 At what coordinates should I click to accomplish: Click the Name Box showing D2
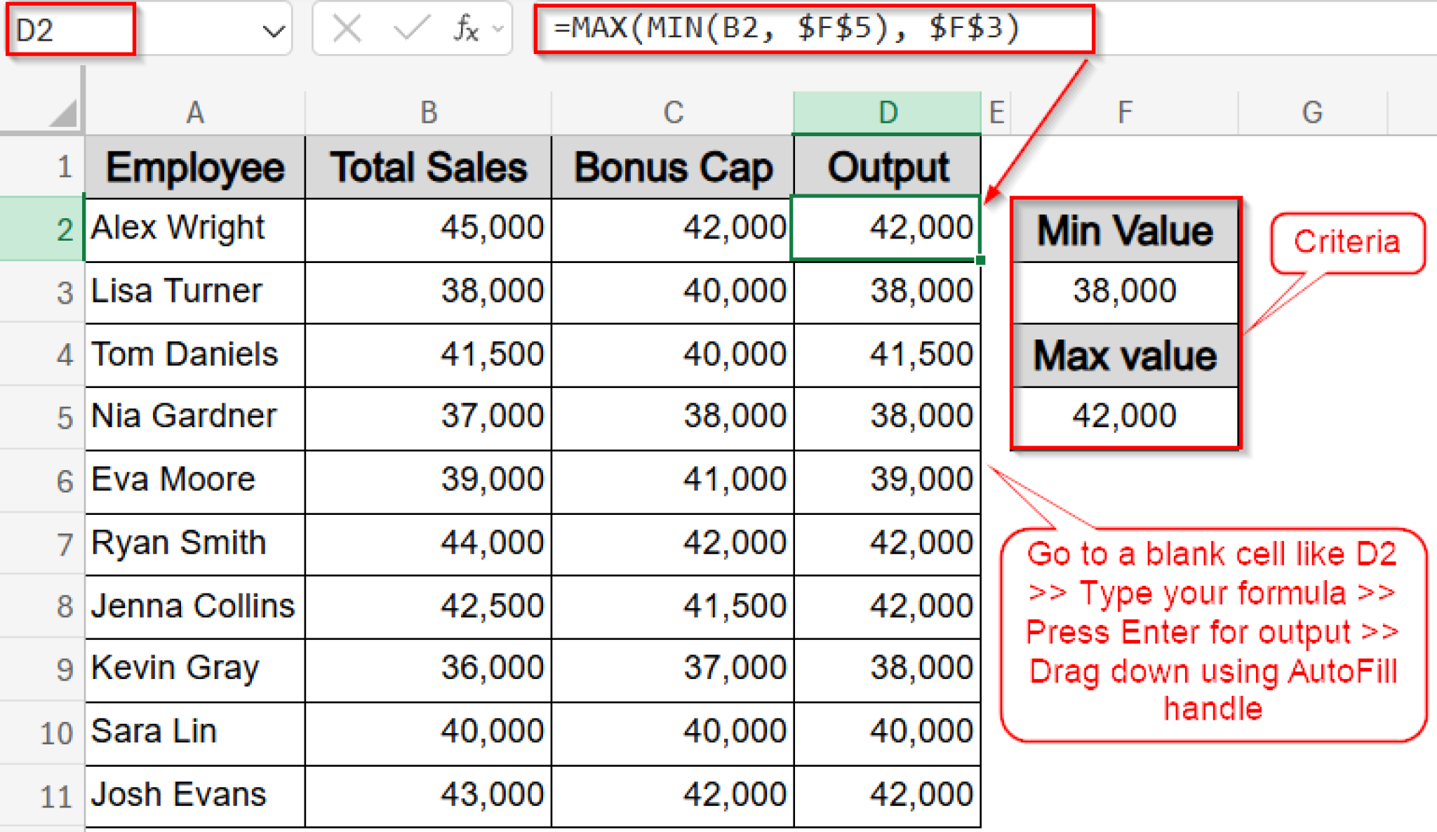point(70,28)
